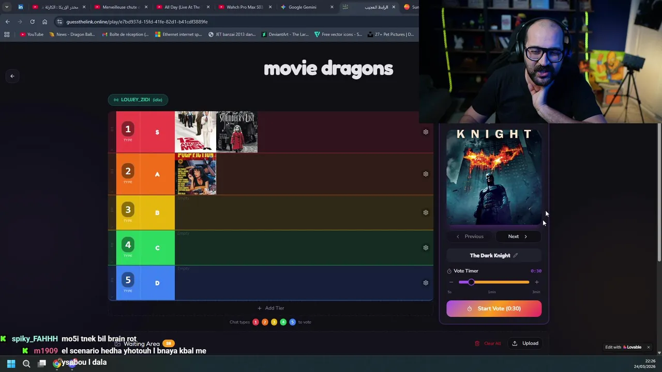
Task: Open Windows Start menu
Action: [x=11, y=364]
